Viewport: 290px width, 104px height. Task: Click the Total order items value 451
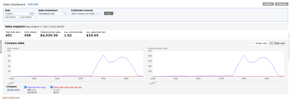point(9,35)
